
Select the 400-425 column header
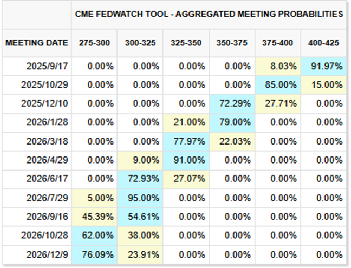pos(323,43)
